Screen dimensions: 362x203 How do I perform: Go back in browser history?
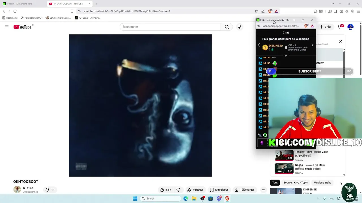click(4, 11)
